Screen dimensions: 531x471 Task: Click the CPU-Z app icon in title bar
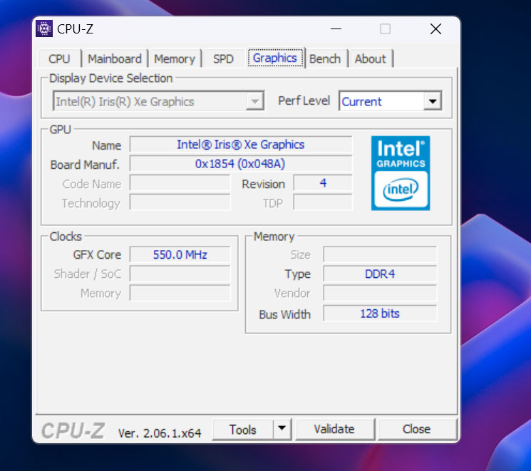pyautogui.click(x=44, y=29)
